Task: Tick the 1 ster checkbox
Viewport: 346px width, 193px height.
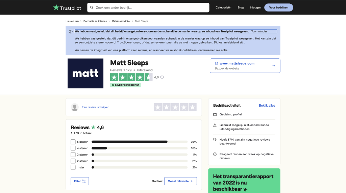Action: [x=73, y=167]
